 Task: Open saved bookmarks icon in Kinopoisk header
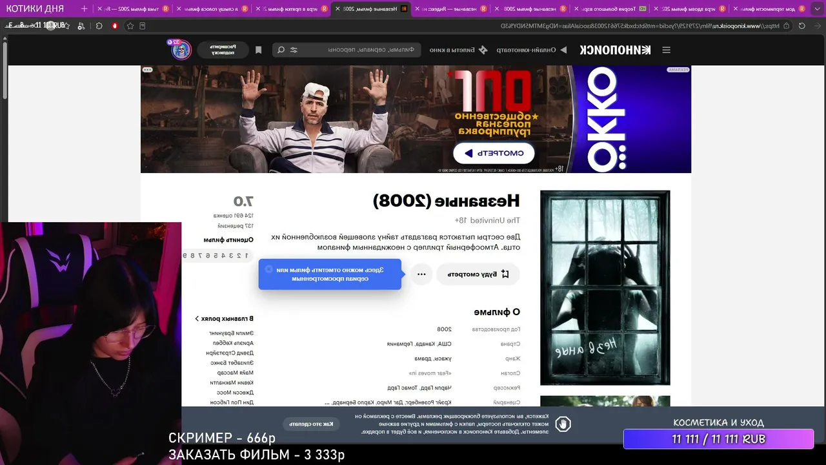[x=259, y=50]
